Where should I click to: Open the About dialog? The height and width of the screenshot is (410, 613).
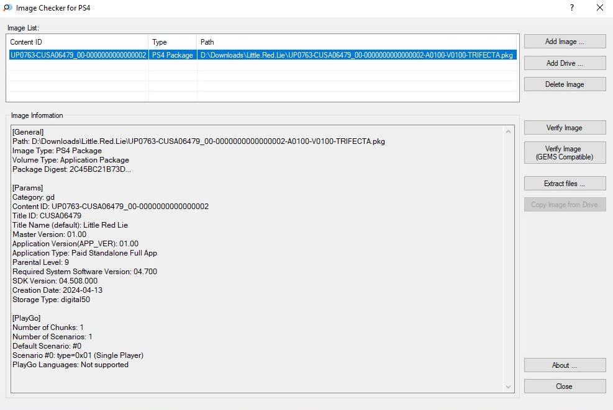point(565,365)
